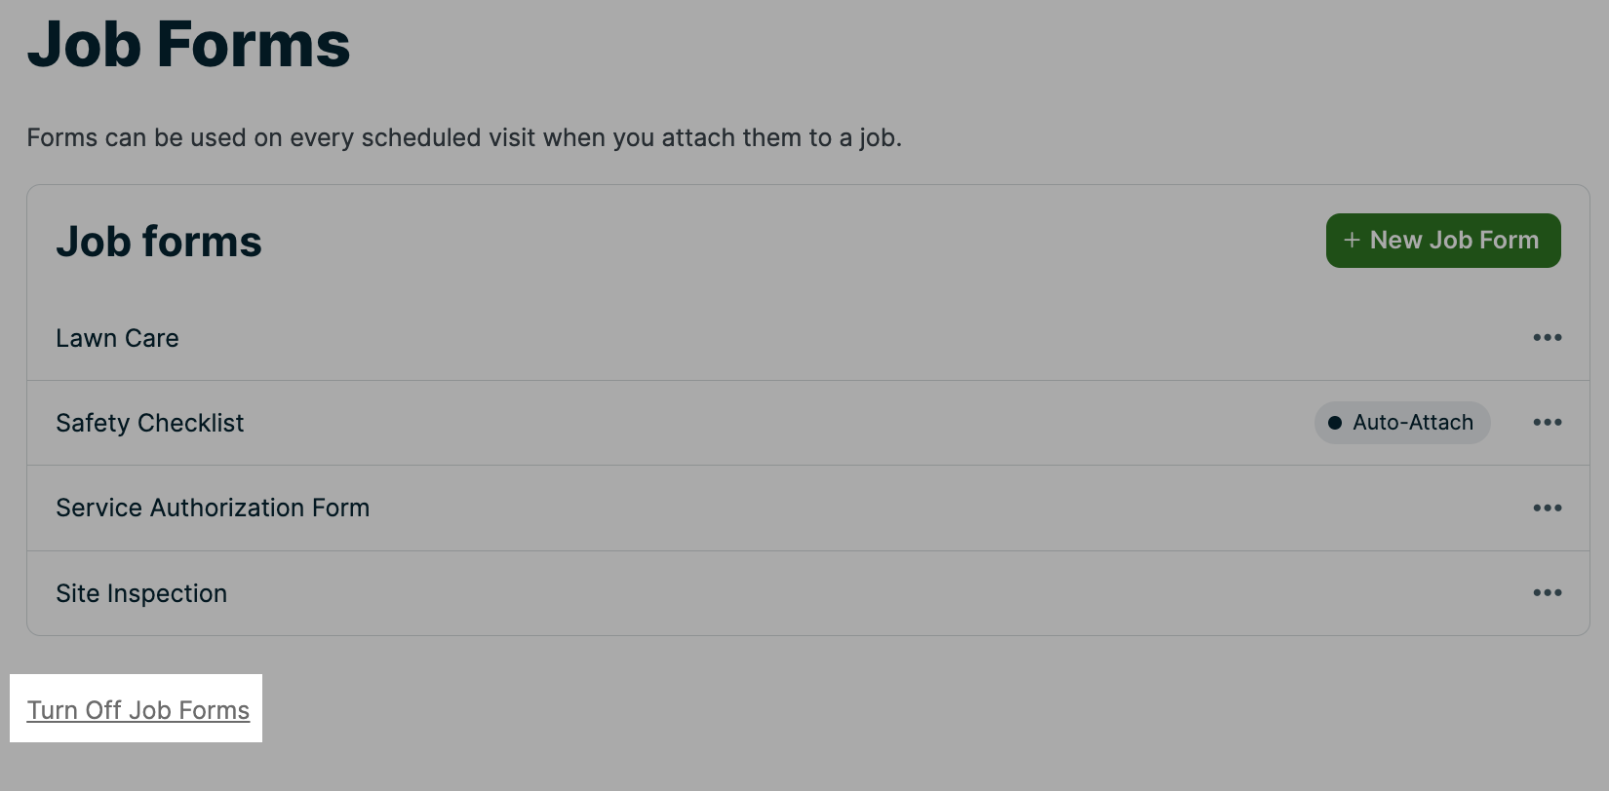The width and height of the screenshot is (1609, 791).
Task: Click the ellipsis icon on the last form row
Action: pos(1548,592)
